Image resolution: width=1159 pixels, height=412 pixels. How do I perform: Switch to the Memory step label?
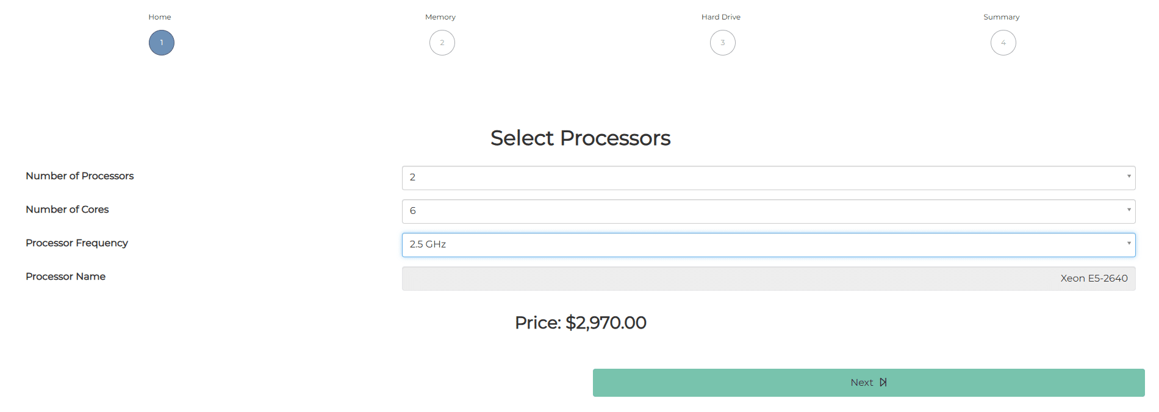pyautogui.click(x=440, y=16)
